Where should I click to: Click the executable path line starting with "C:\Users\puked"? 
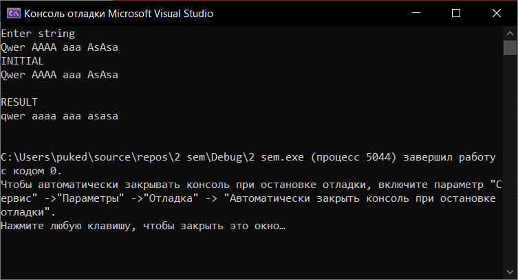click(x=248, y=157)
